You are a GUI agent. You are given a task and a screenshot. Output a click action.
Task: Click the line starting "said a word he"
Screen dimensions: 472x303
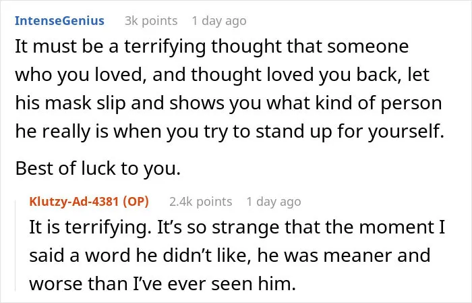click(230, 255)
